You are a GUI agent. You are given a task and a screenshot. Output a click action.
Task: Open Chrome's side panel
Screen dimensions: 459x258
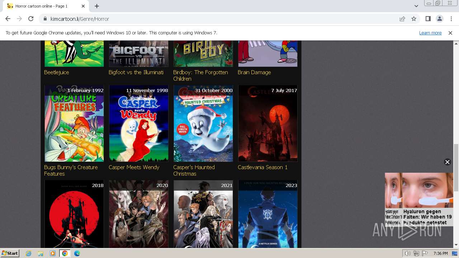tap(428, 19)
